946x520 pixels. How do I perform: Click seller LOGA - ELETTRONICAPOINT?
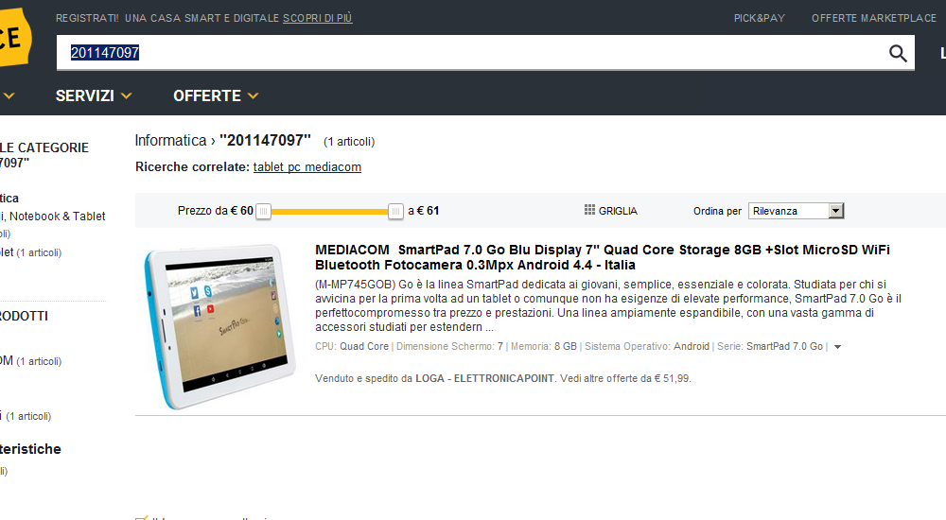pyautogui.click(x=484, y=378)
